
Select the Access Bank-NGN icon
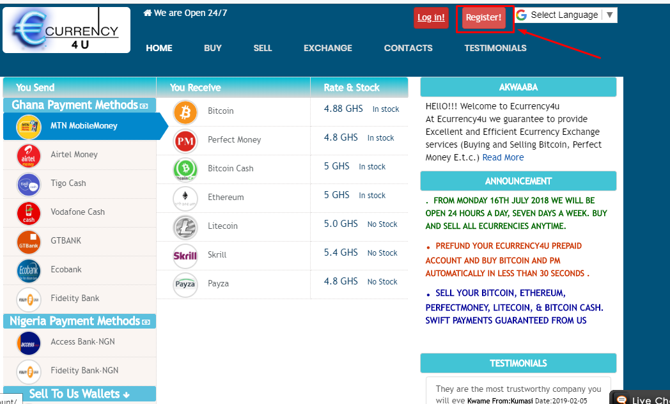tap(29, 343)
